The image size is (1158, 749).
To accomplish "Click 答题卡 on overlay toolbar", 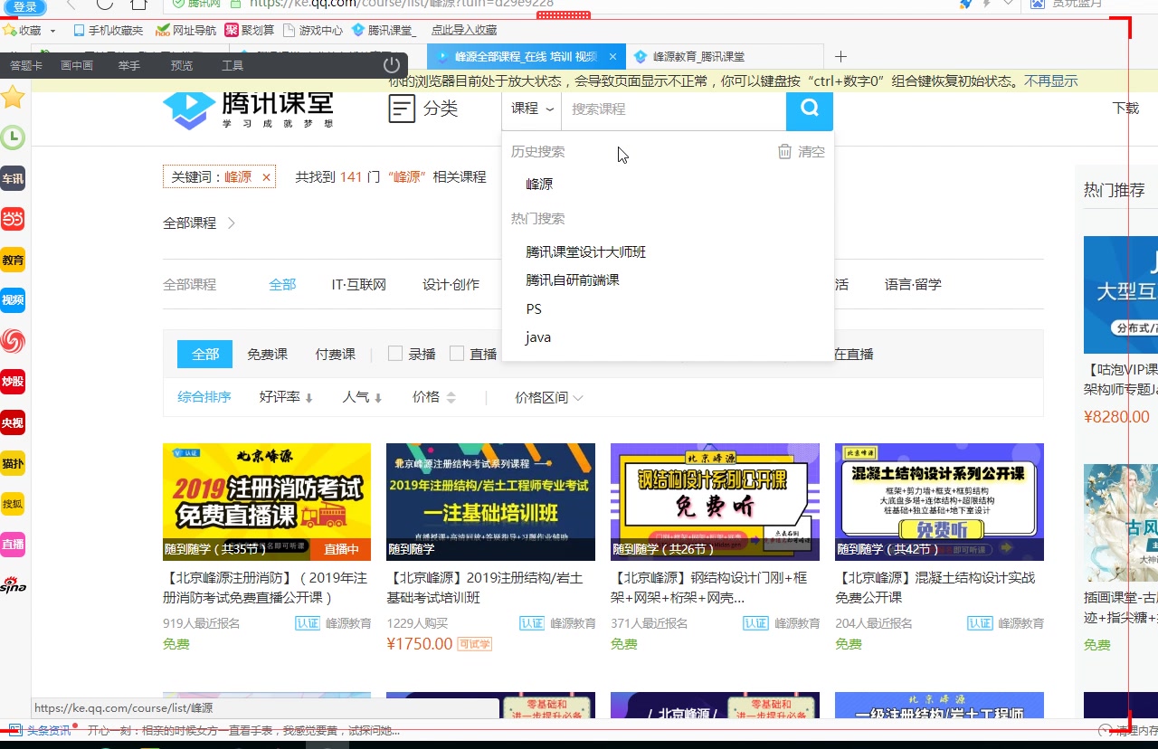I will 26,65.
